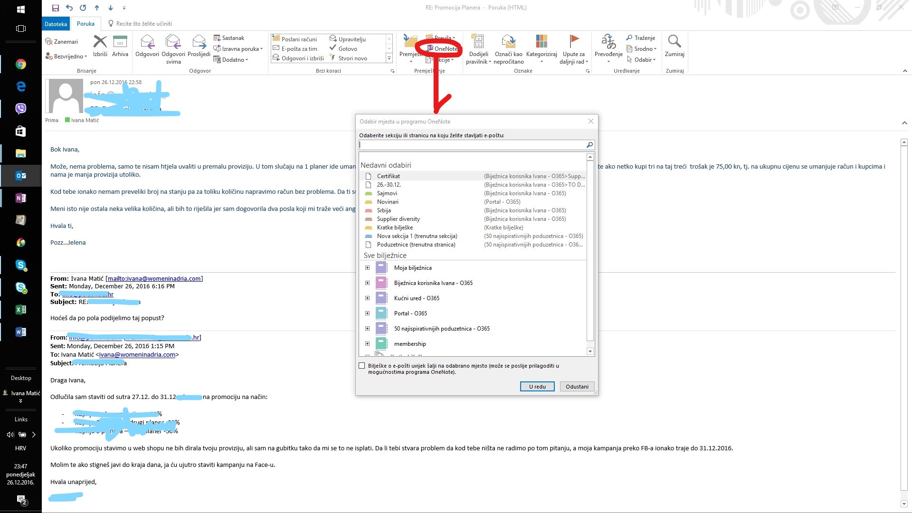The width and height of the screenshot is (912, 513).
Task: Click the Zumiraj magnifier icon
Action: tap(674, 42)
